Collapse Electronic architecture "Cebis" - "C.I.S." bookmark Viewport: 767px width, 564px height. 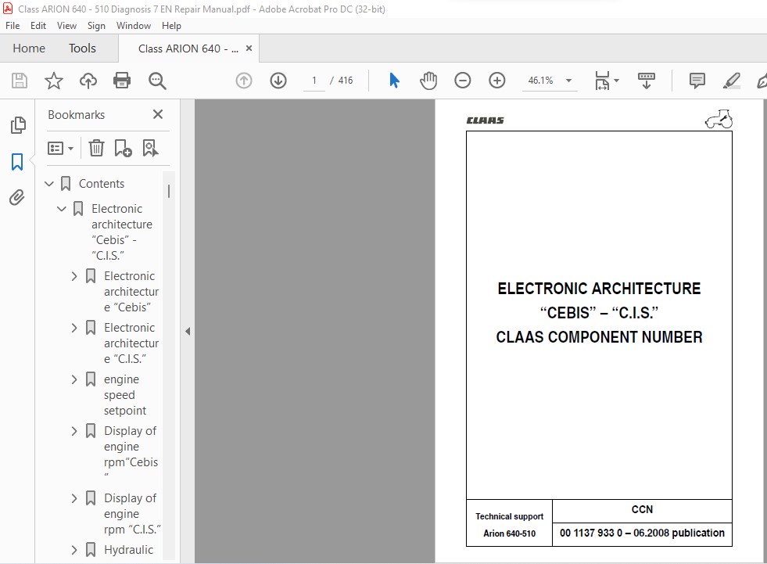click(62, 209)
